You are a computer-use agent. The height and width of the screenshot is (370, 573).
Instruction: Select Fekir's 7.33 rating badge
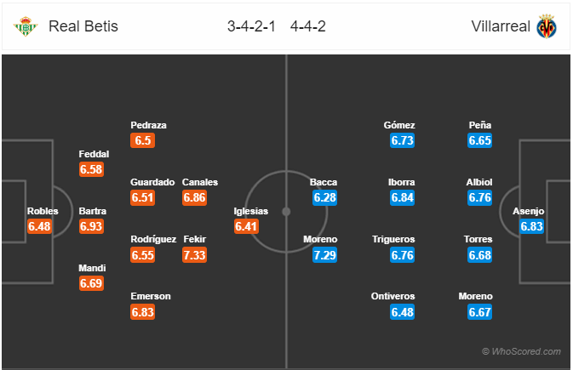pyautogui.click(x=194, y=255)
